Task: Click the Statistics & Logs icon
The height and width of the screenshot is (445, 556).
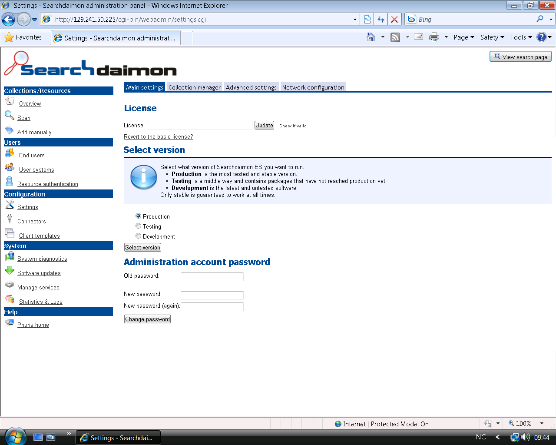Action: tap(10, 299)
